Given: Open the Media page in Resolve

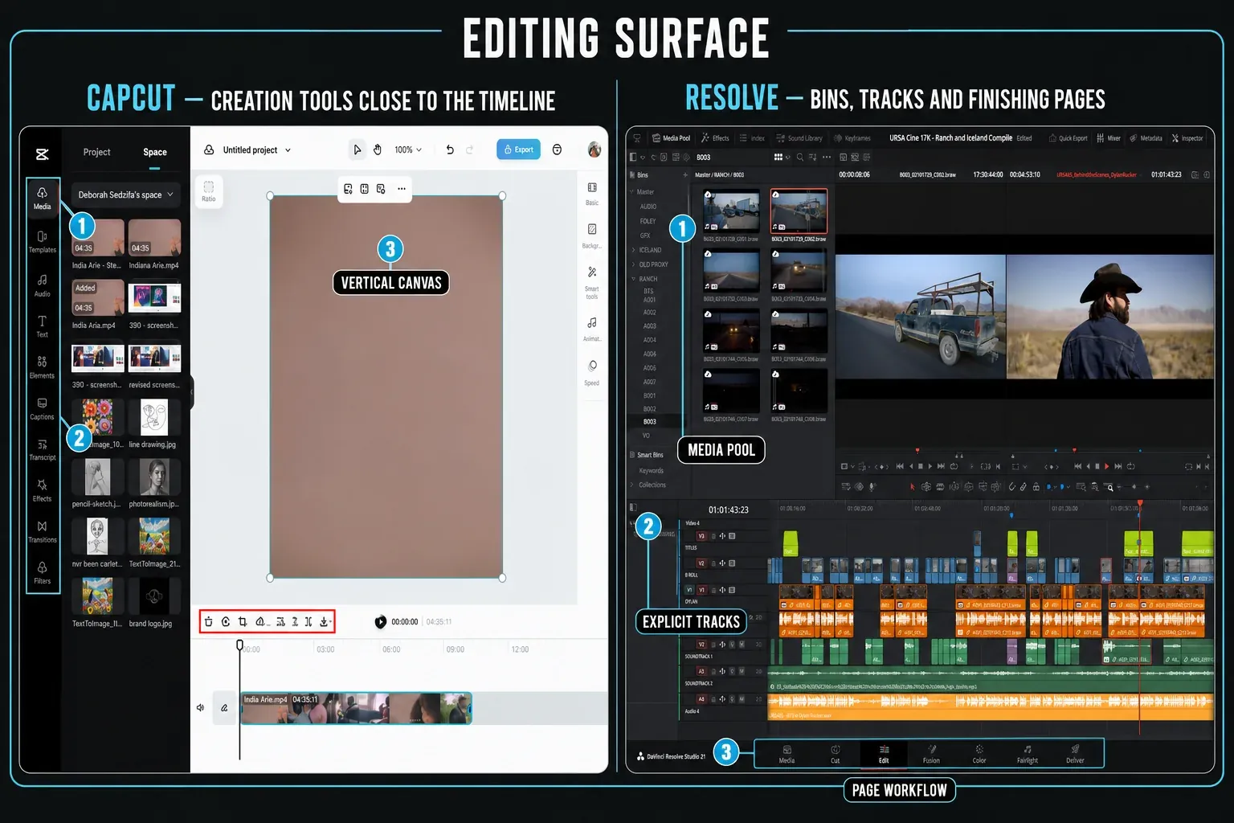Looking at the screenshot, I should [787, 753].
